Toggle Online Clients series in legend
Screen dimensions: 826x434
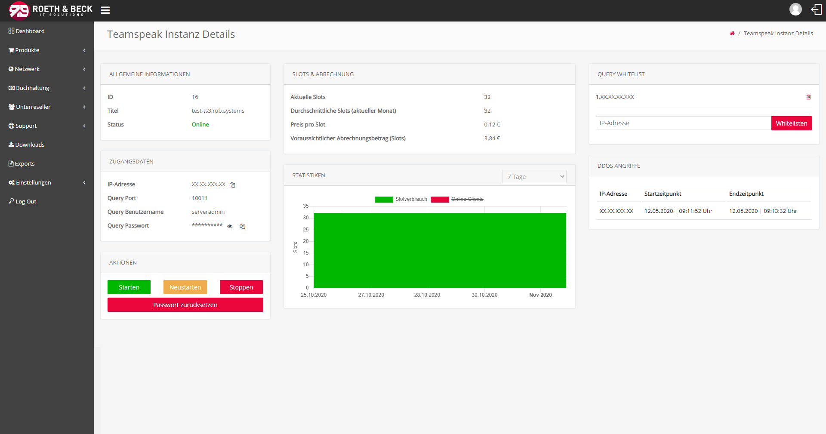[x=467, y=199]
